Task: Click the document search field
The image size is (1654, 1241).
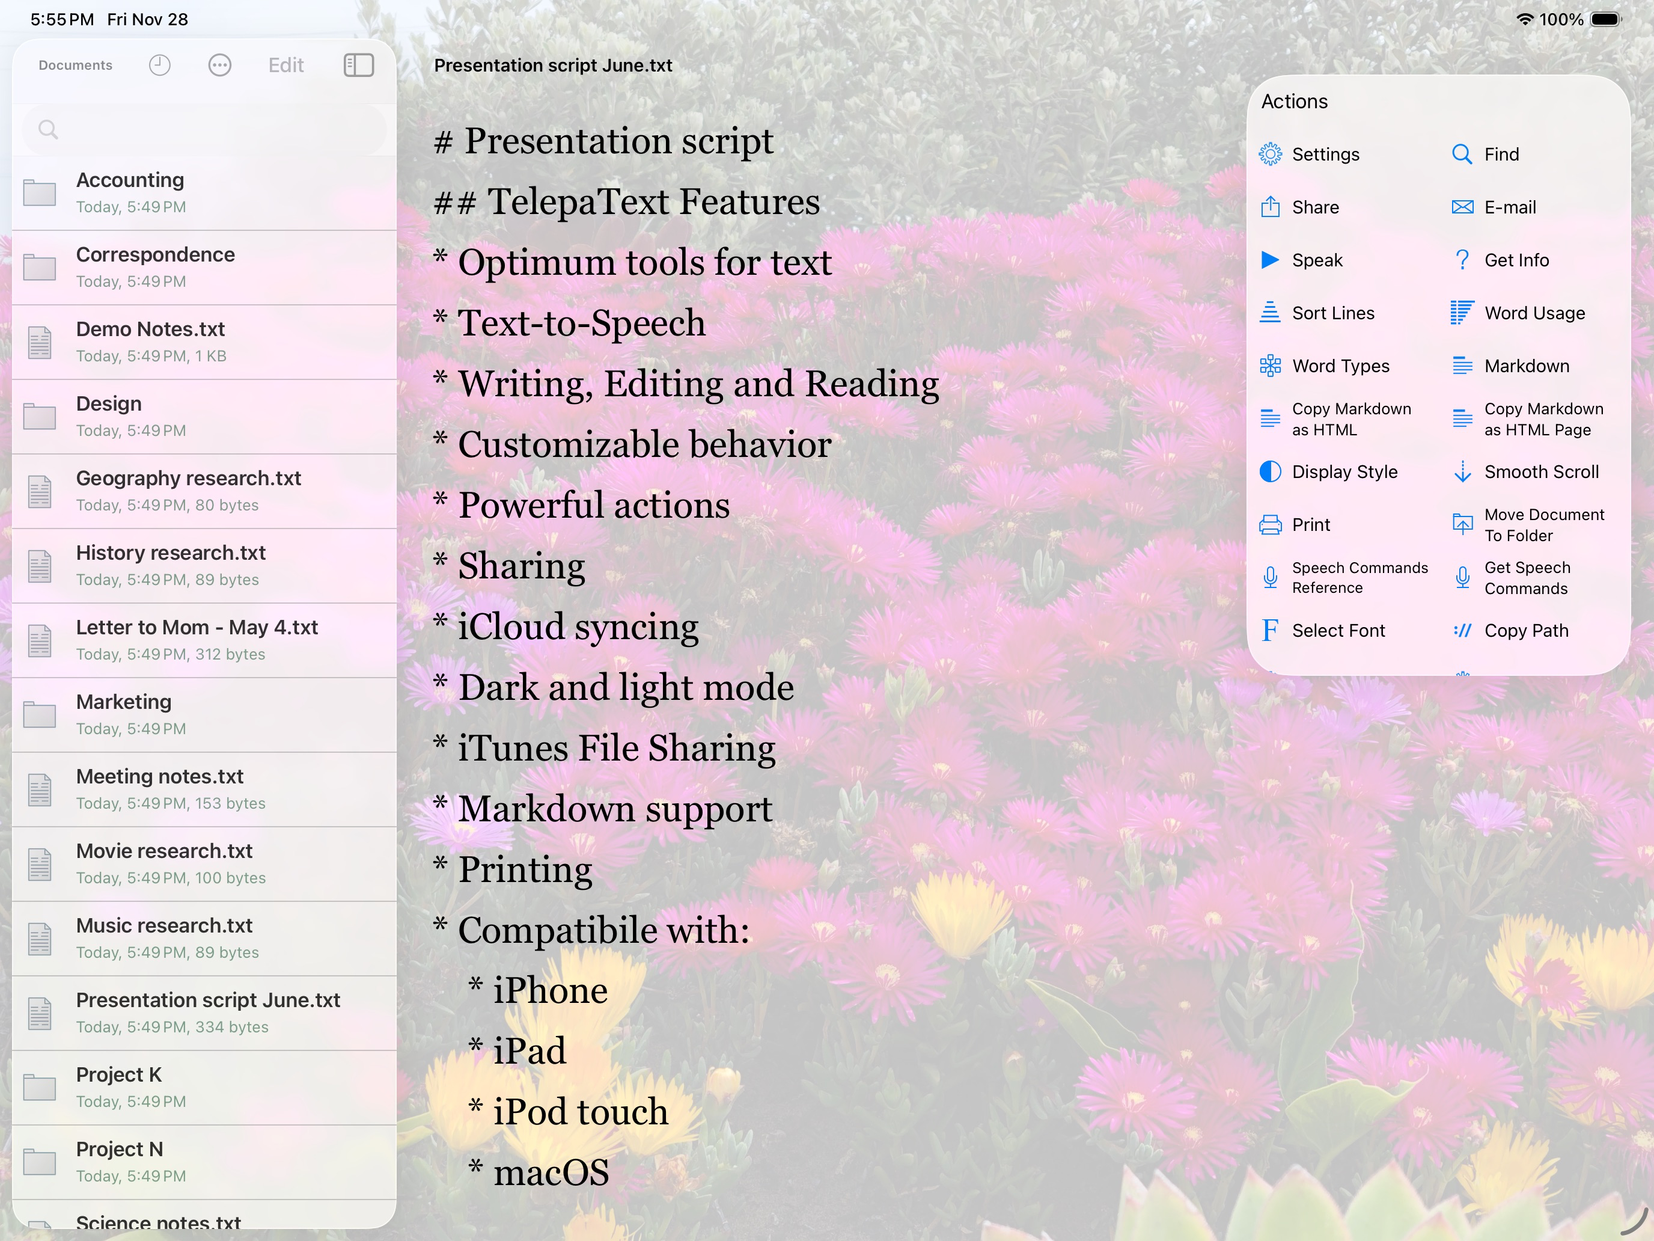Action: (x=204, y=129)
